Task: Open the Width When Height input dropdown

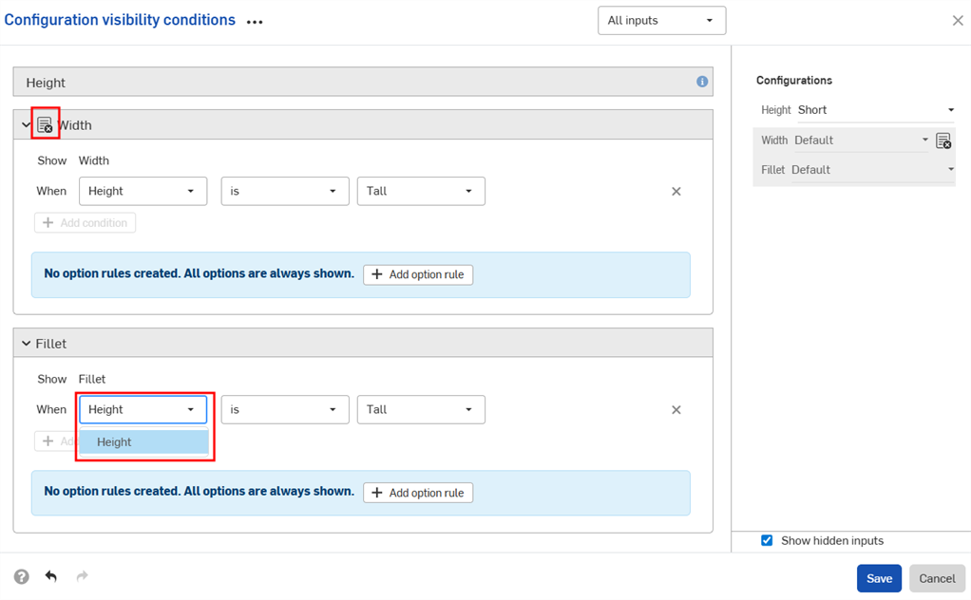Action: (143, 191)
